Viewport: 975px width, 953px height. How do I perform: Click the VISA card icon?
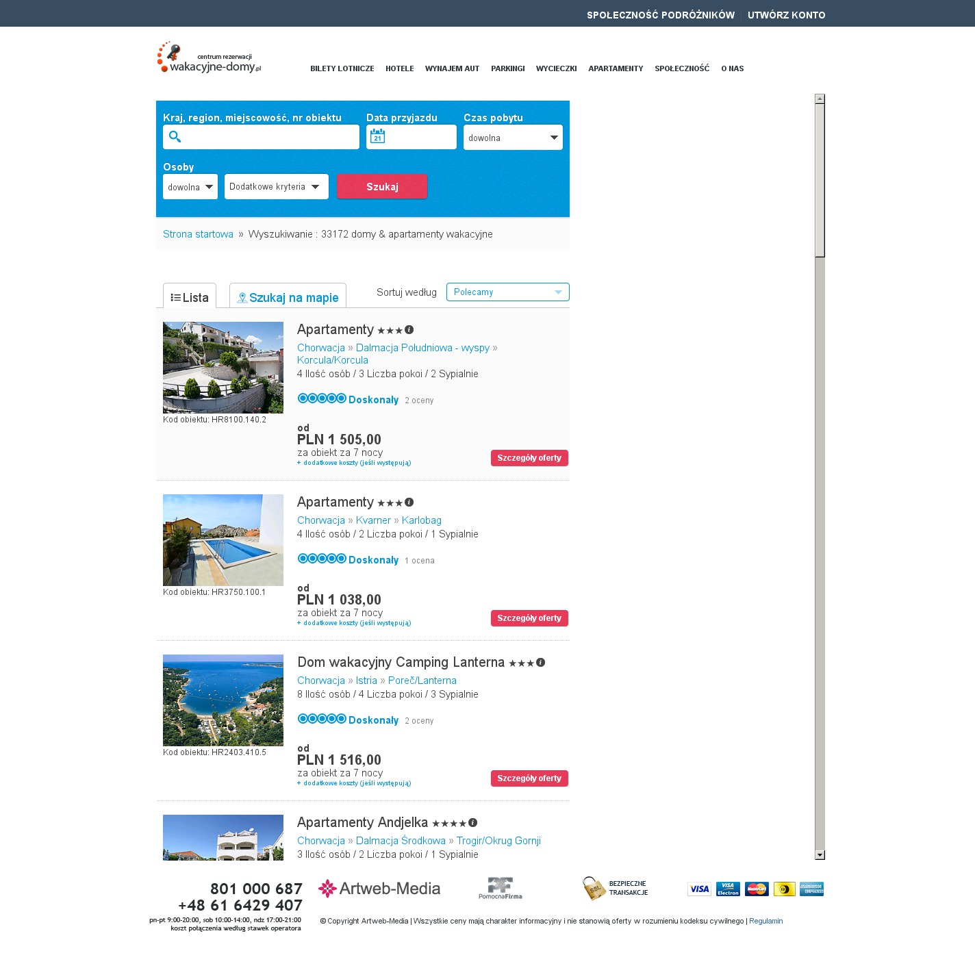700,889
